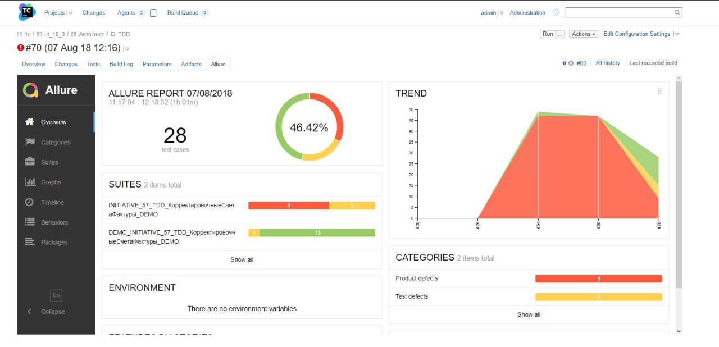
Task: Switch to the Build Log tab
Action: [121, 64]
